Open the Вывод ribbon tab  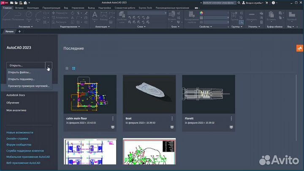(91, 8)
